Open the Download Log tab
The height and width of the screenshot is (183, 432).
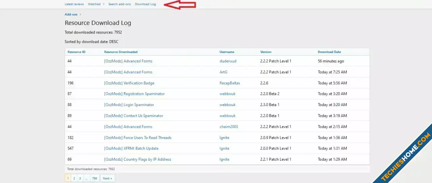[145, 4]
